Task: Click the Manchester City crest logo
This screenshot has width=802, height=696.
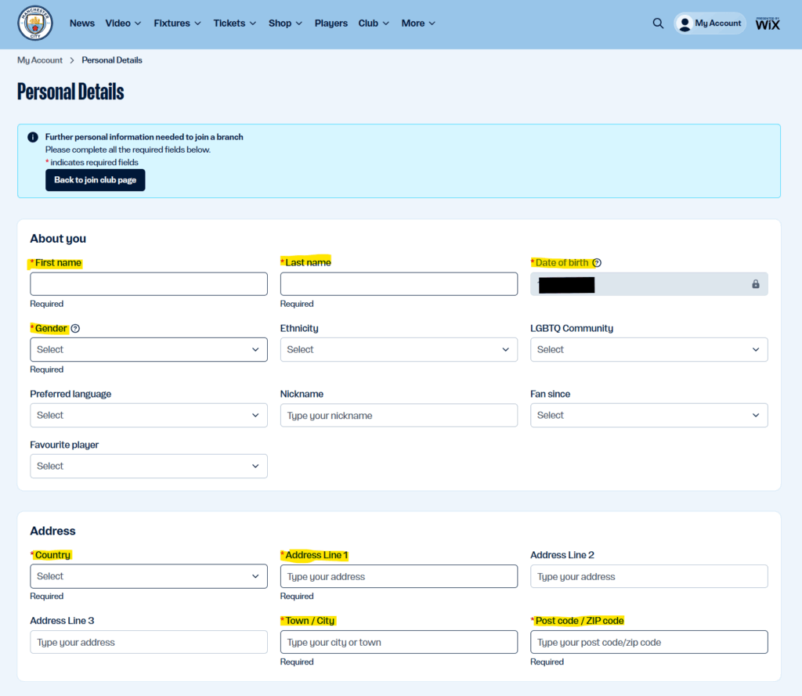Action: (x=35, y=23)
